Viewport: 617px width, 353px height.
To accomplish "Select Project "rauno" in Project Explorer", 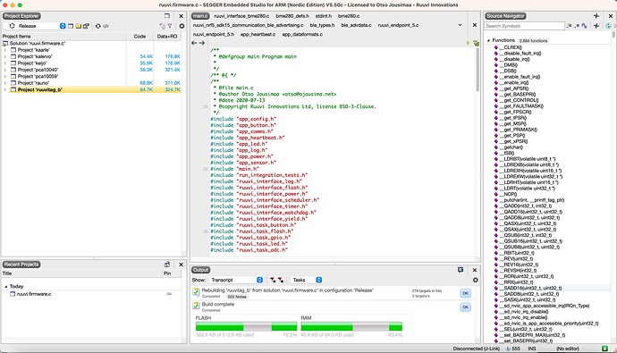I will 33,83.
